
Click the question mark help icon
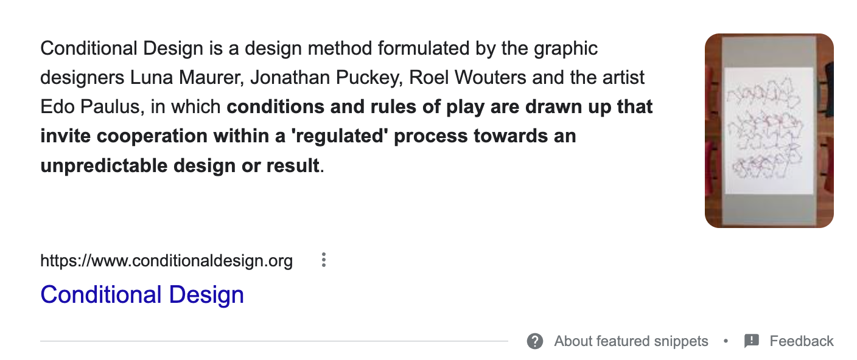pyautogui.click(x=535, y=341)
